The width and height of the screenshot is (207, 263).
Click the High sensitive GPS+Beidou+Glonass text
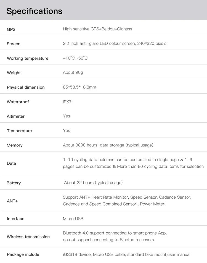97,29
